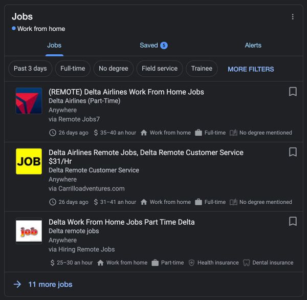Click '$ 25–30 an hour' salary text

[72, 263]
